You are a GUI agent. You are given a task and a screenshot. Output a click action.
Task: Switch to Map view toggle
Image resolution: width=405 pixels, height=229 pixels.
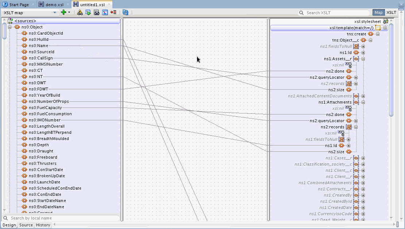(378, 12)
